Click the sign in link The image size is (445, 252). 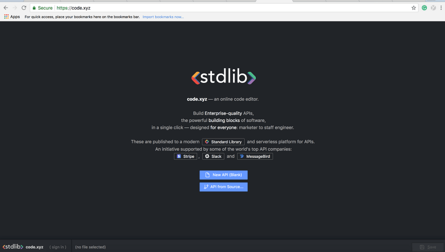click(x=58, y=247)
